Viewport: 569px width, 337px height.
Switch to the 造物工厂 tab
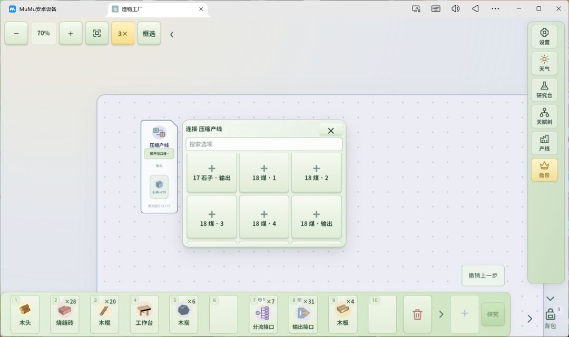[x=158, y=9]
